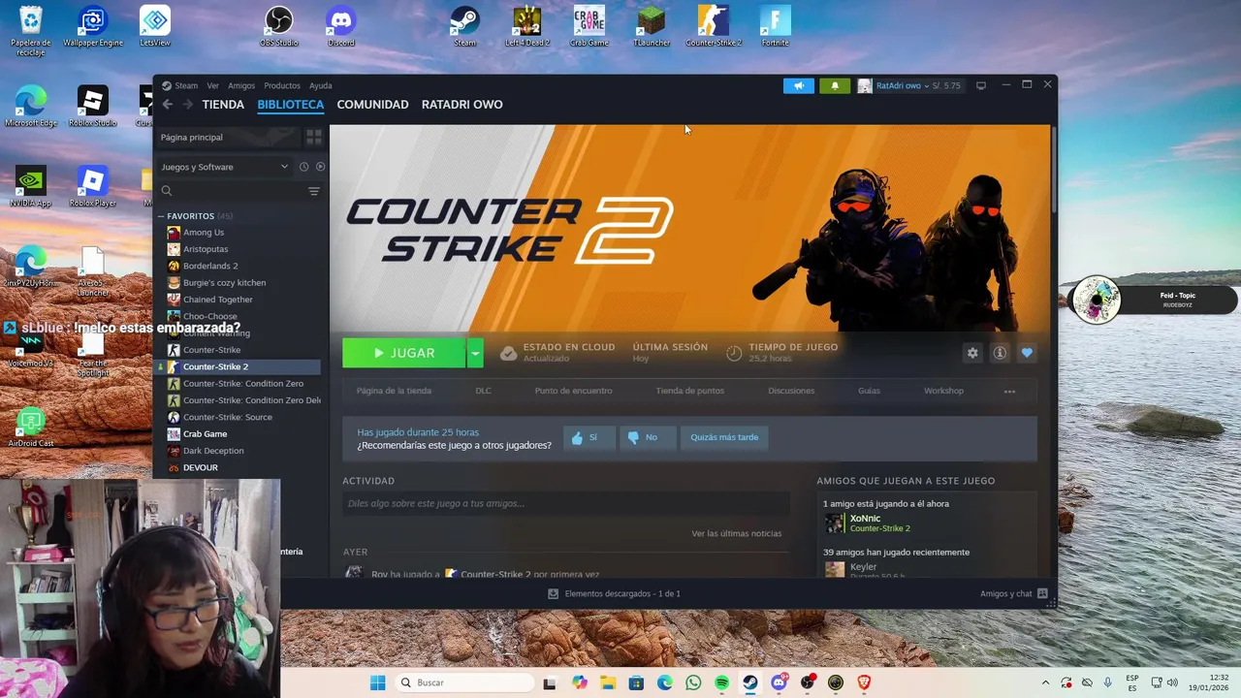Image resolution: width=1241 pixels, height=698 pixels.
Task: Open Brave browser from the taskbar
Action: click(x=864, y=682)
